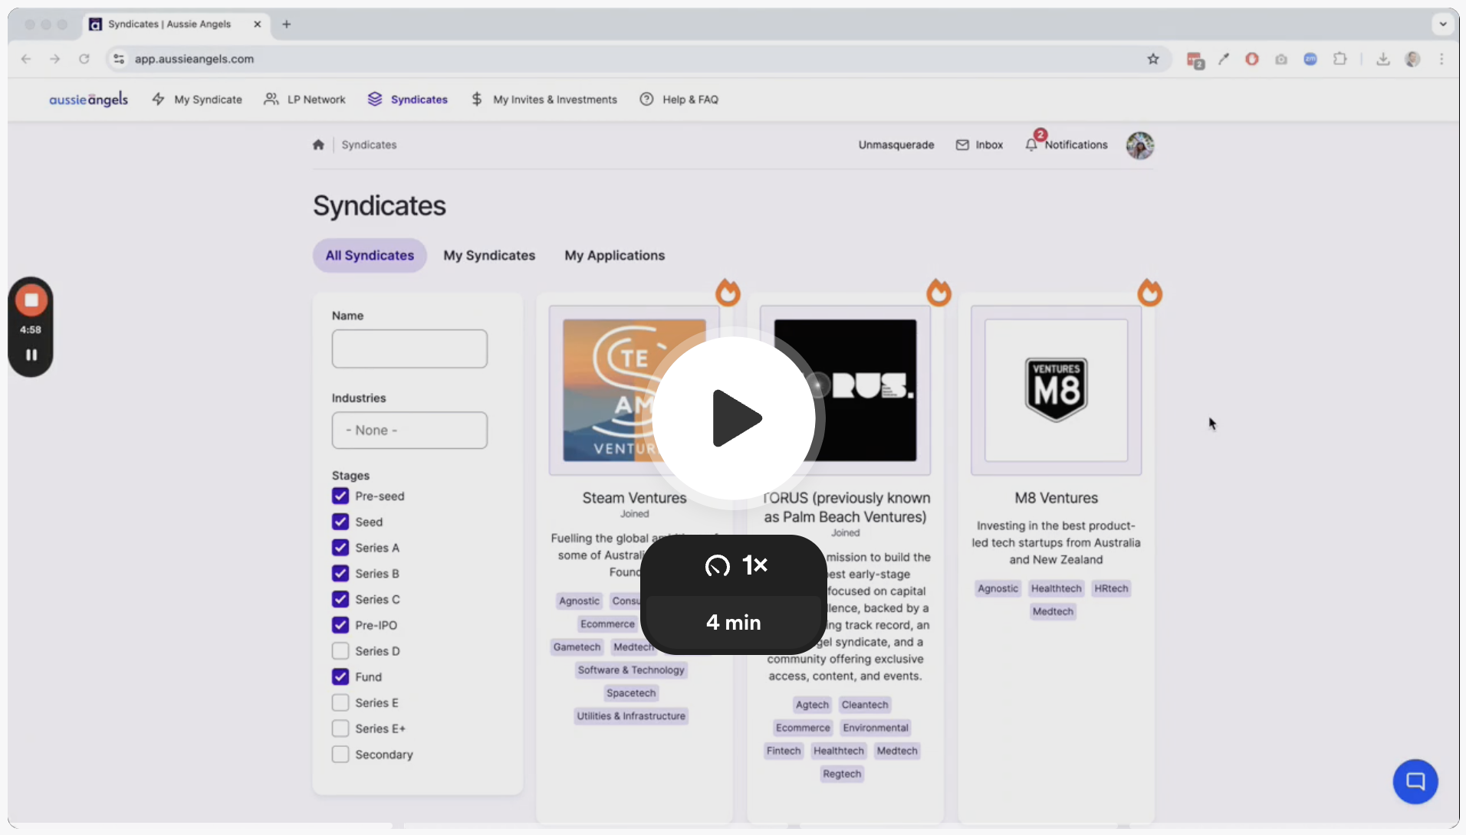The image size is (1466, 835).
Task: Click the site information icon in address bar
Action: 119,59
